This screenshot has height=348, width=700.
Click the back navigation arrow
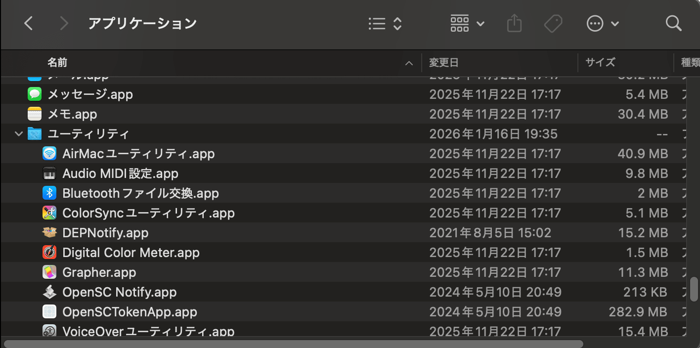(28, 23)
